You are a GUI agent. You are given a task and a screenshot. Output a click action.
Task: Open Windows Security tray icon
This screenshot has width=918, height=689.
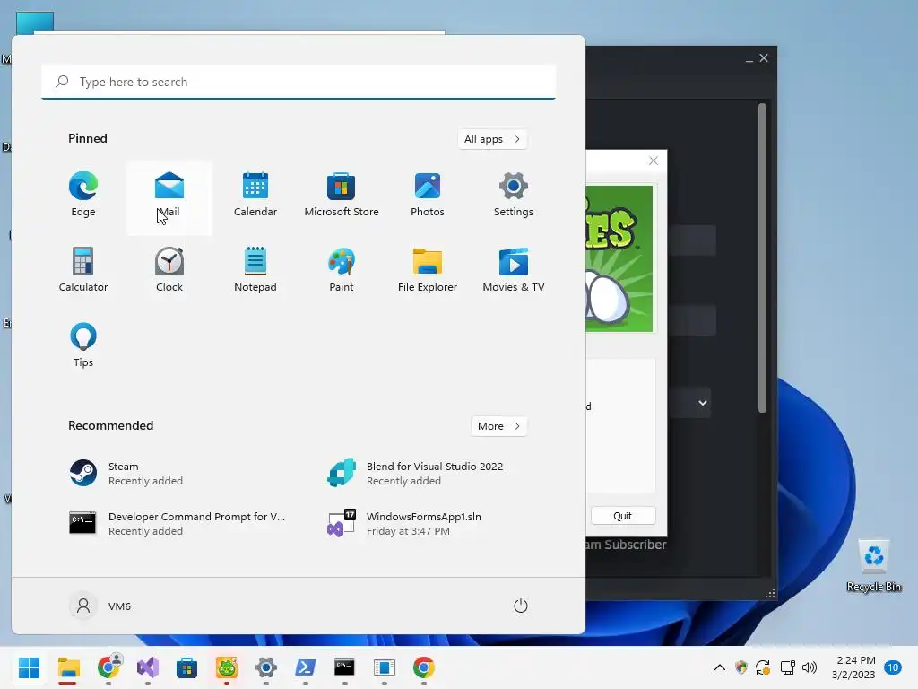point(741,667)
